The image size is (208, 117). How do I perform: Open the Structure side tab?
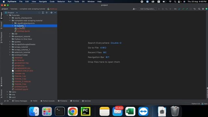(1, 94)
